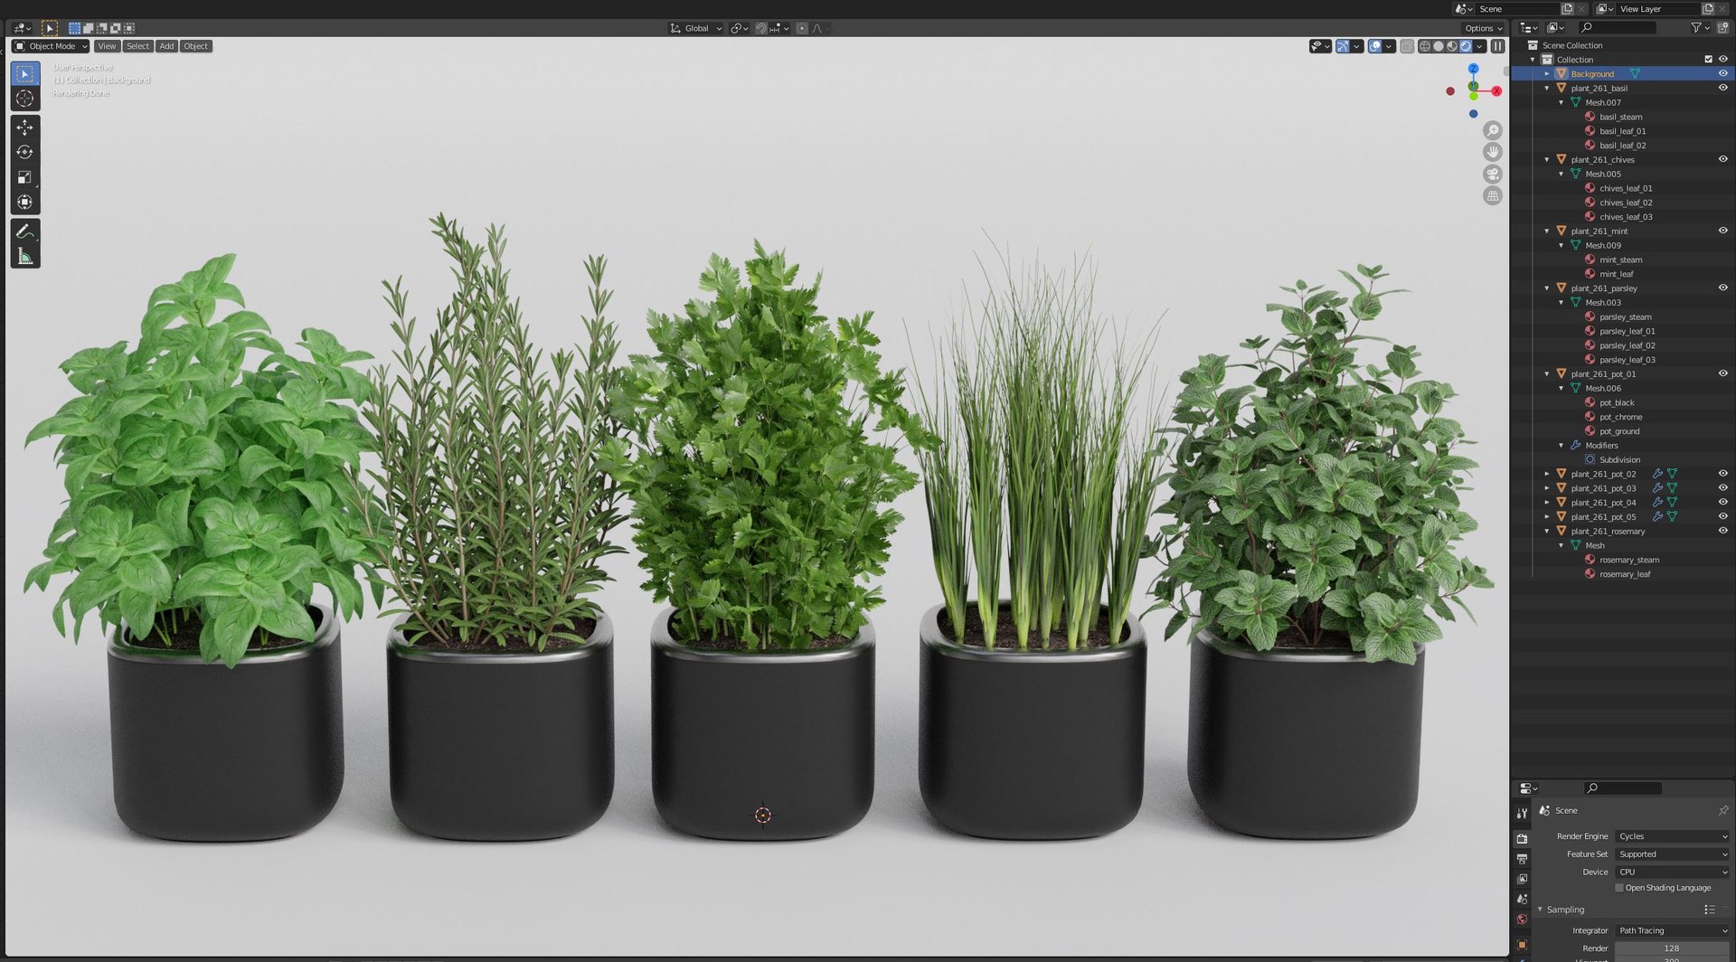Select the Annotate pencil tool
Image resolution: width=1736 pixels, height=962 pixels.
24,231
